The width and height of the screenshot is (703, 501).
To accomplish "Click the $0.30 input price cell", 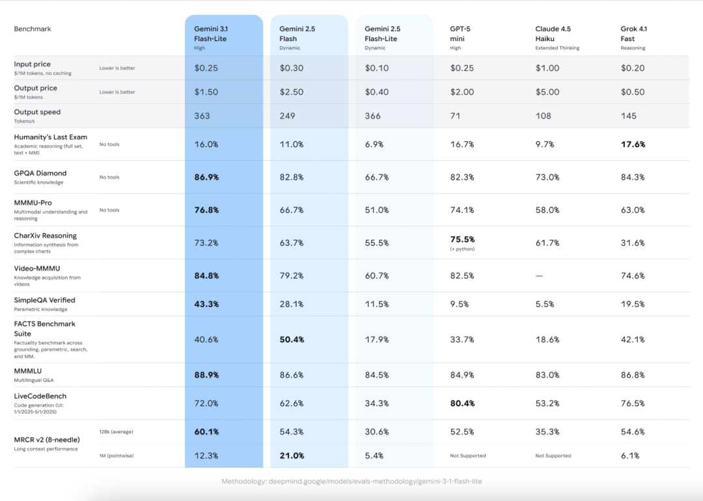I will (x=292, y=68).
